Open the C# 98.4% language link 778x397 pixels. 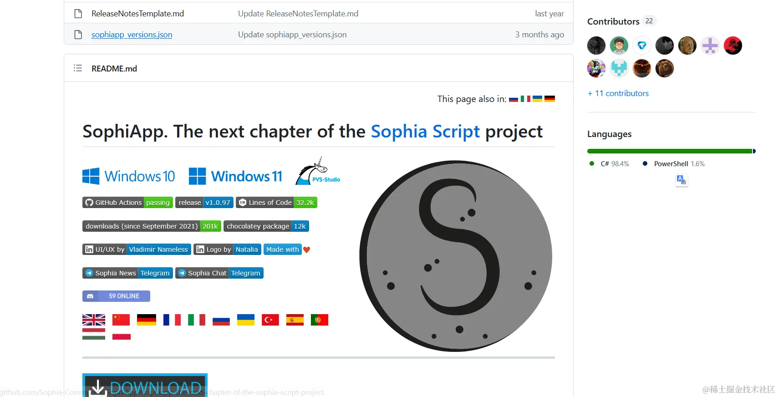click(609, 164)
